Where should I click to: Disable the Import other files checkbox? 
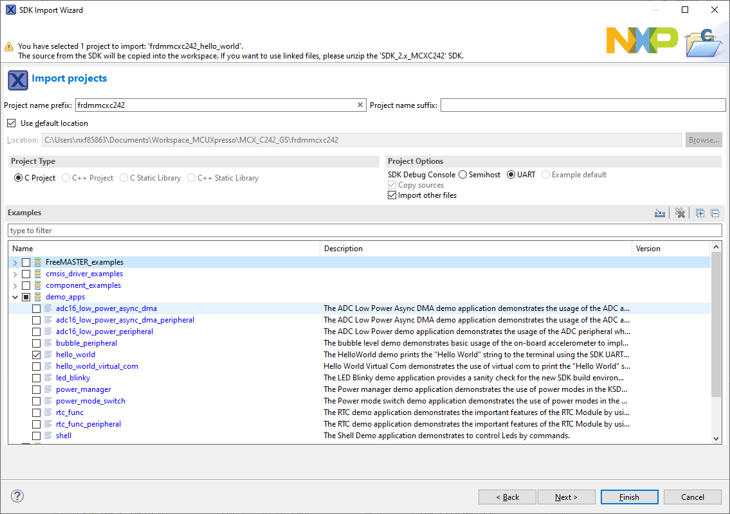tap(392, 195)
